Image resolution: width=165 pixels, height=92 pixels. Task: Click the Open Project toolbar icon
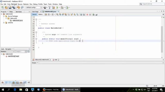point(10,7)
